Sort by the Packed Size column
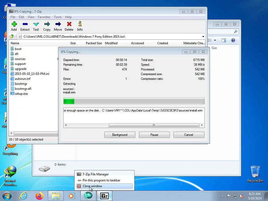 pyautogui.click(x=94, y=43)
